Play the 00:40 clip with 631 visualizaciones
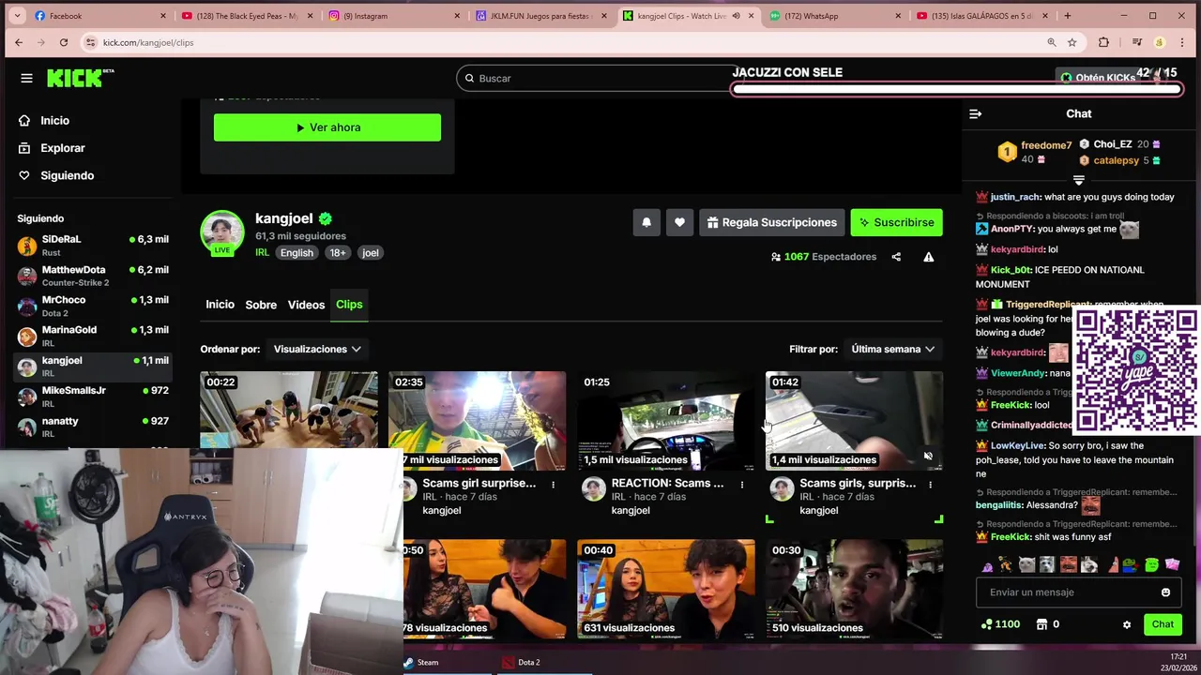This screenshot has height=675, width=1201. 666,590
